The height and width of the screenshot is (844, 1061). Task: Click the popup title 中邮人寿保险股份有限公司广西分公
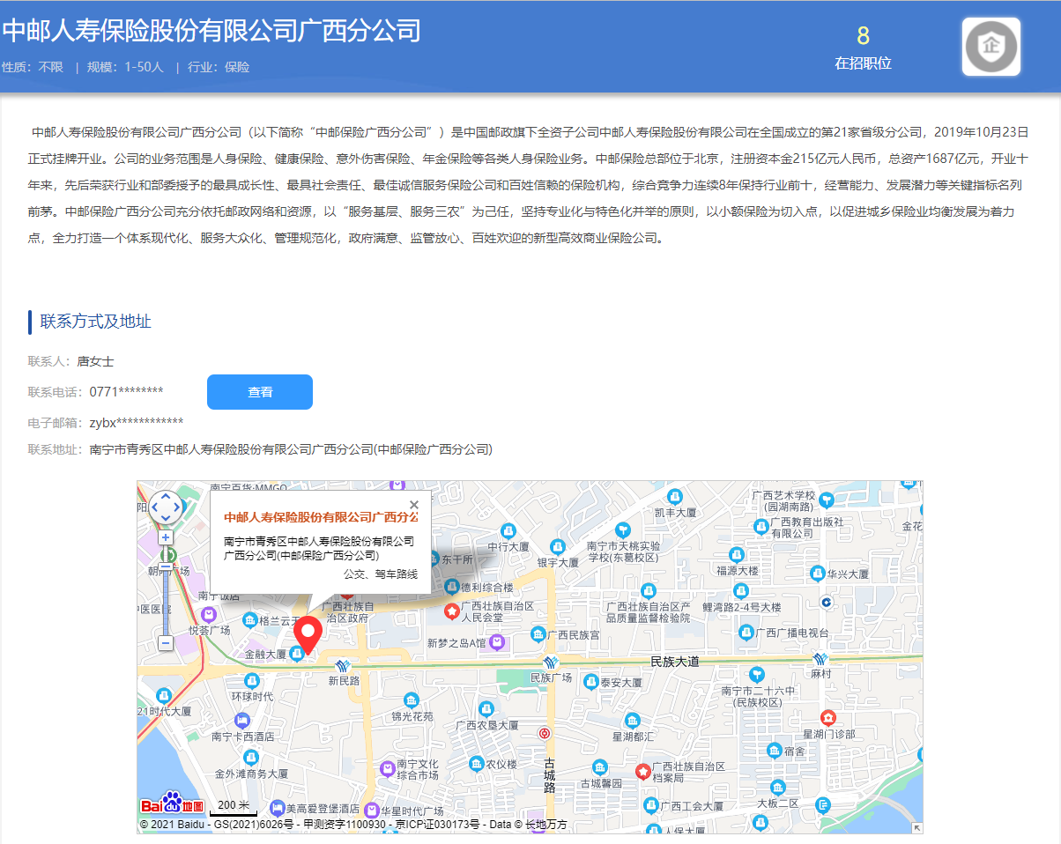[321, 517]
